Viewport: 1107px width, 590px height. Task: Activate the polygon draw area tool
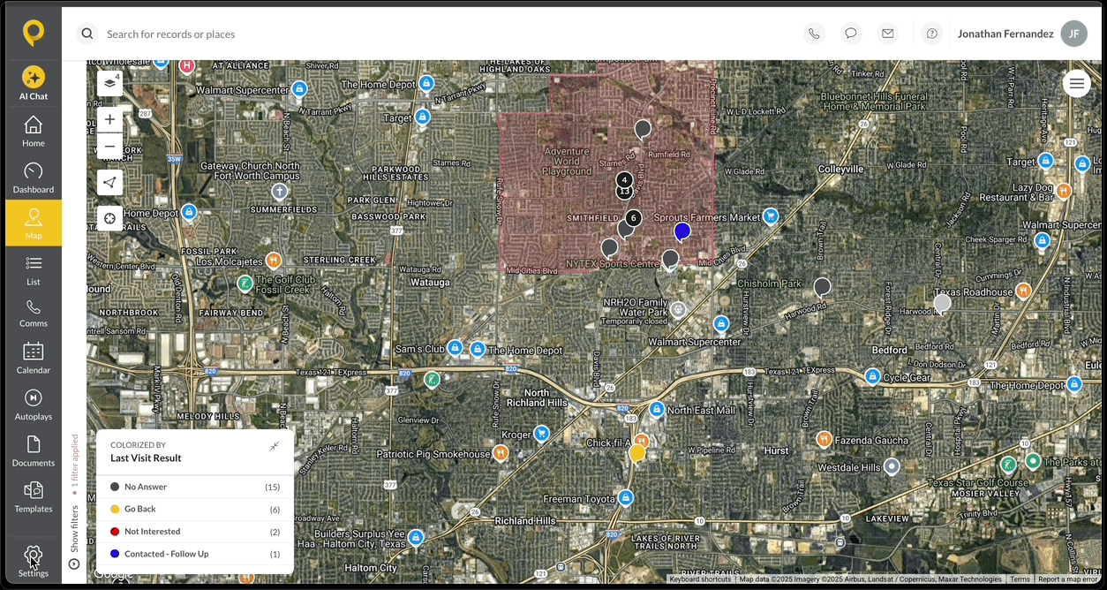pyautogui.click(x=109, y=183)
